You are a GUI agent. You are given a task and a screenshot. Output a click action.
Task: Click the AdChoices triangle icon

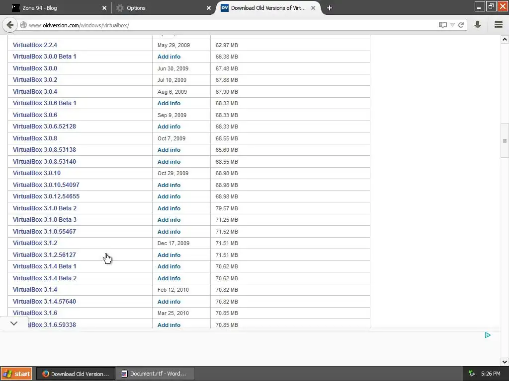(x=488, y=335)
